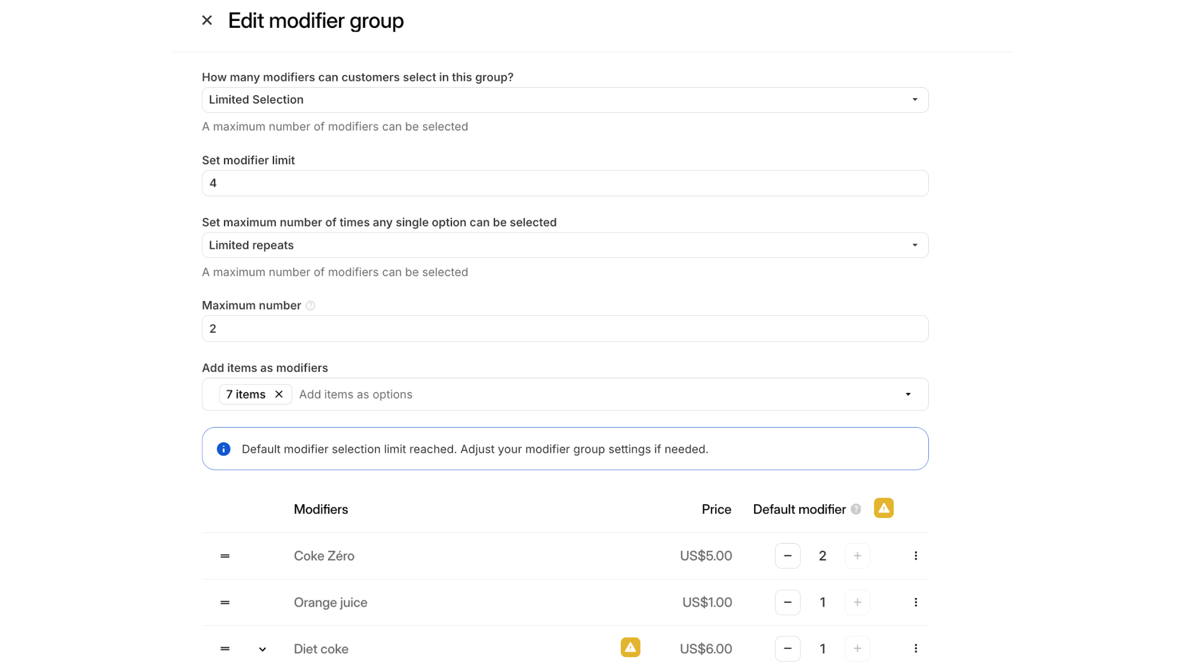The width and height of the screenshot is (1186, 669).
Task: Edit the Maximum number input field
Action: [565, 328]
